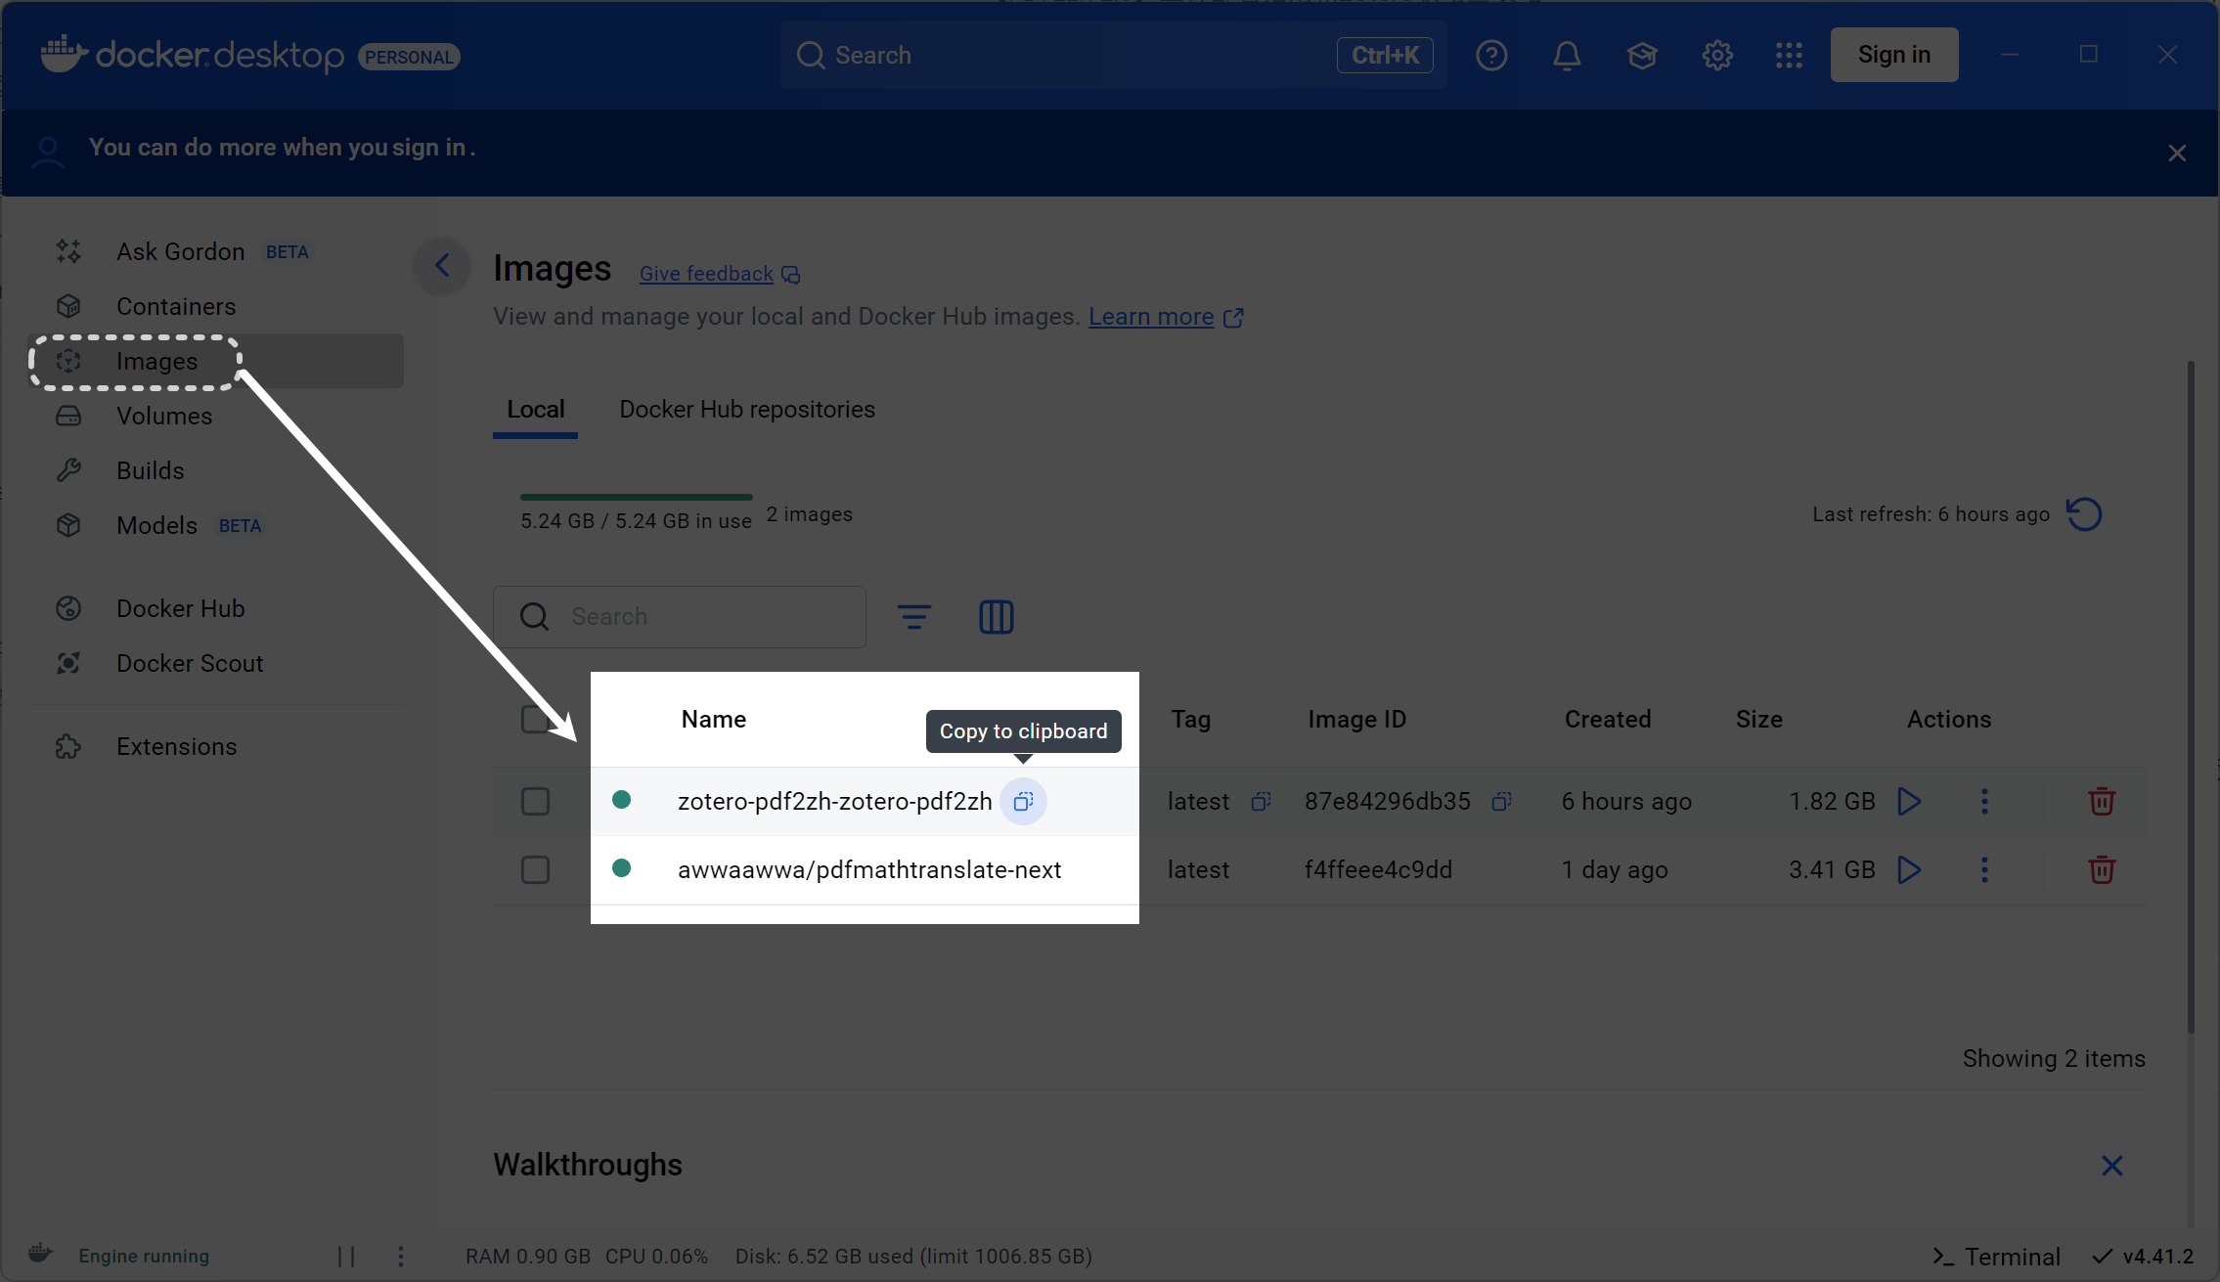
Task: Open the Docker Desktop settings gear
Action: point(1717,56)
